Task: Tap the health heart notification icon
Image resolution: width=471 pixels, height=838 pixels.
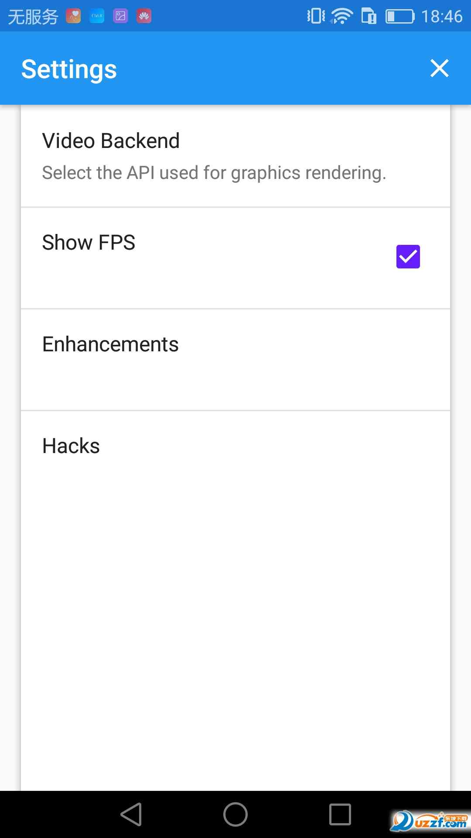Action: coord(73,16)
